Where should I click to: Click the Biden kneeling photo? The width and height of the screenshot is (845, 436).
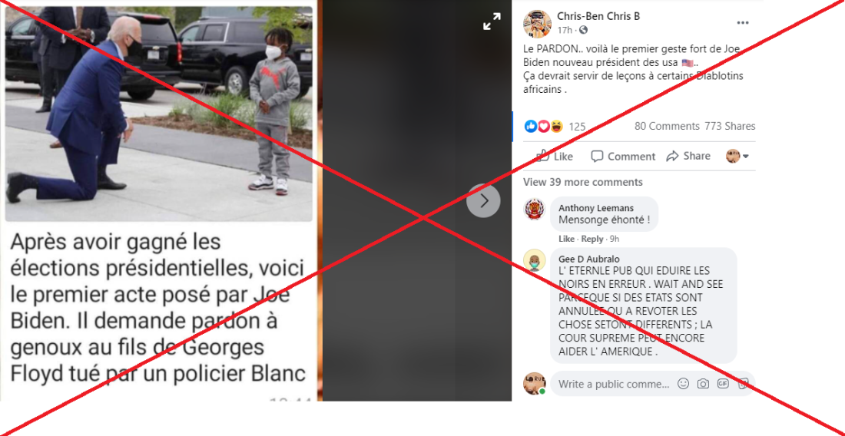(158, 114)
